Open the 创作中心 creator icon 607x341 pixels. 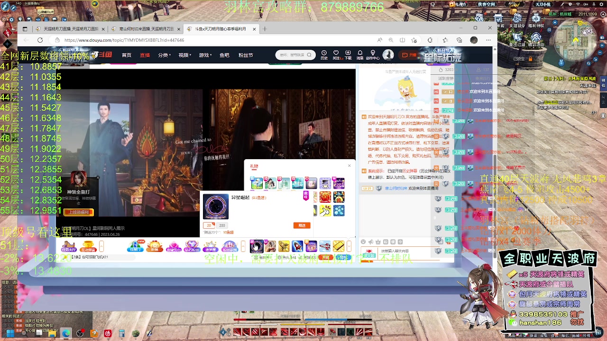point(373,55)
